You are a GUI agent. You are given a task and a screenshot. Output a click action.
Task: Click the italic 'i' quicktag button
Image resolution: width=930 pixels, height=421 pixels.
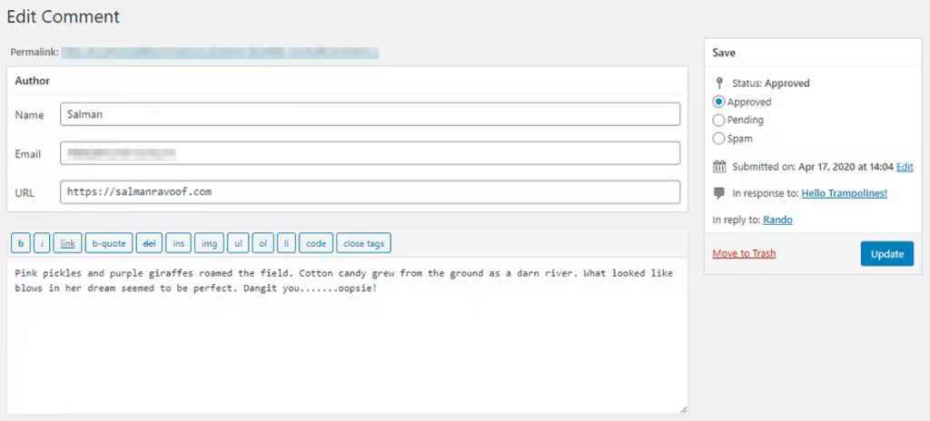coord(42,243)
